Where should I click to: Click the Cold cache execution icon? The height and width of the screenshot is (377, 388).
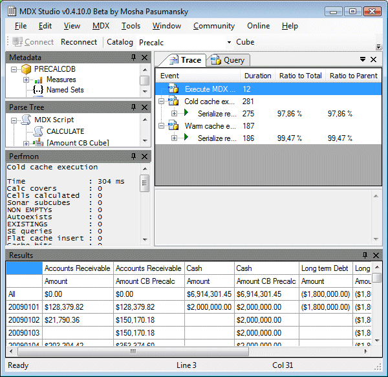(x=173, y=101)
